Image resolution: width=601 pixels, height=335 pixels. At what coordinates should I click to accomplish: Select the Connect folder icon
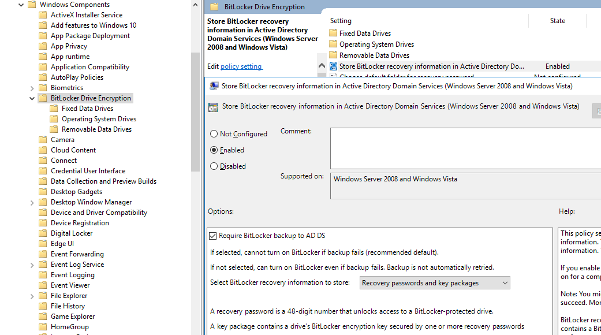pyautogui.click(x=43, y=160)
